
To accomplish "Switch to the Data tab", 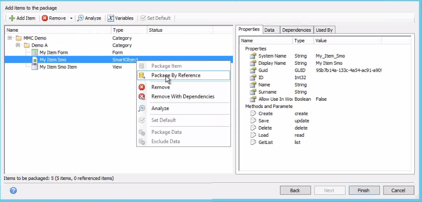I will coord(269,30).
